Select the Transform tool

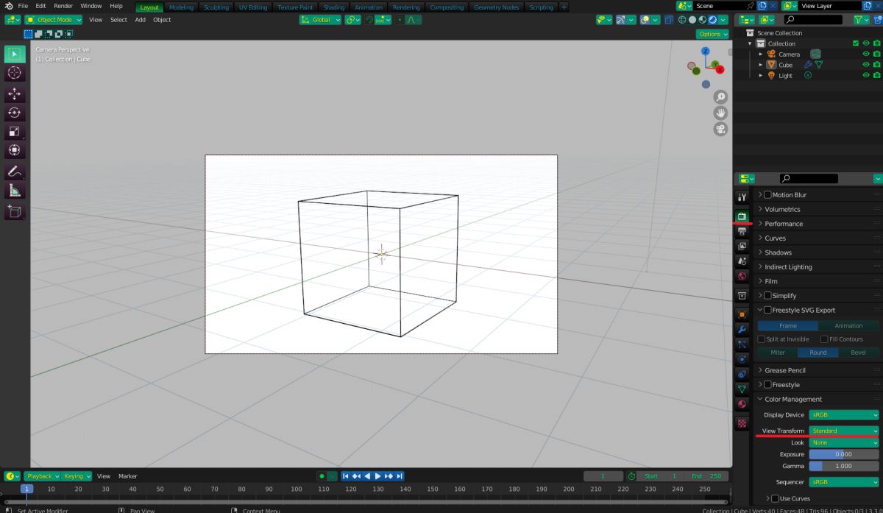[x=15, y=150]
